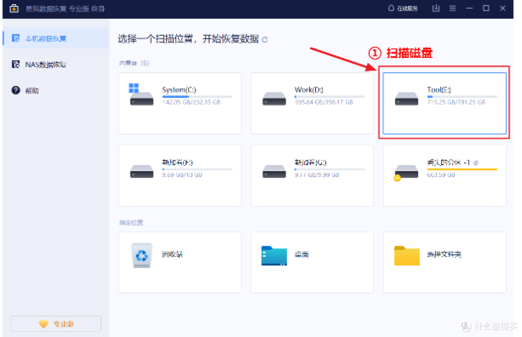The height and width of the screenshot is (337, 522).
Task: Open the Help section
Action: coord(56,90)
